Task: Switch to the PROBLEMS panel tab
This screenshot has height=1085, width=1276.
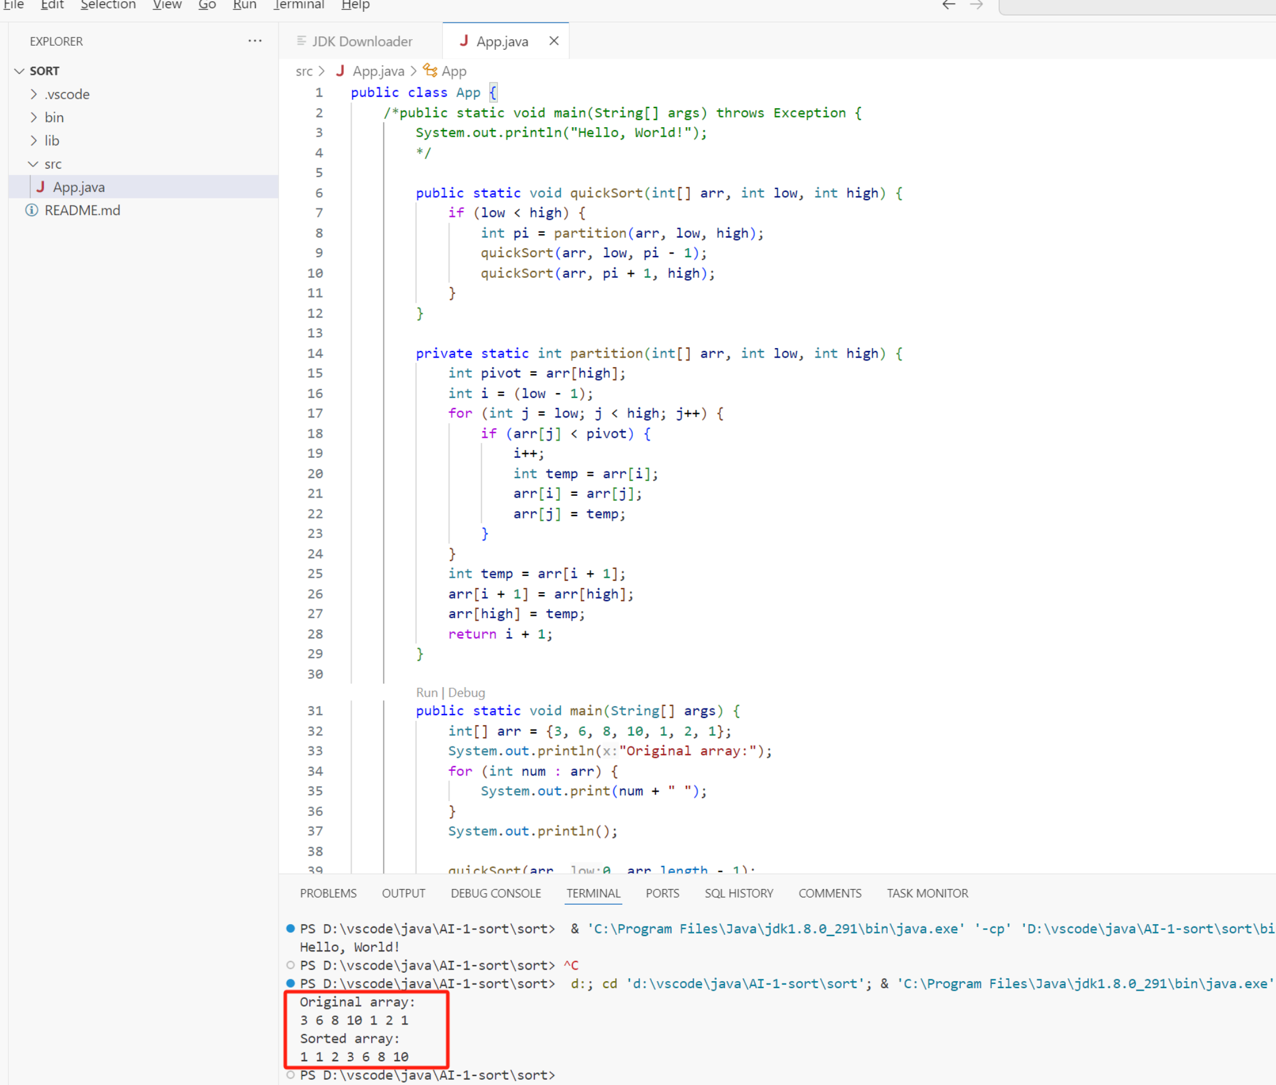Action: [328, 893]
